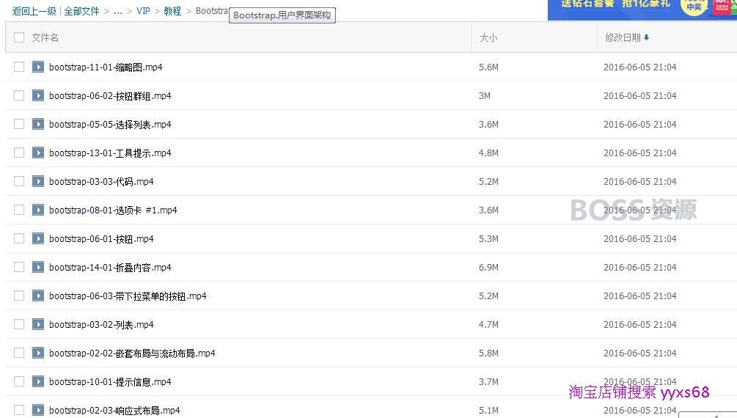Open file bootstrap-06-03-带下拉菜单的按钮.mp4
The width and height of the screenshot is (737, 418).
coord(128,296)
